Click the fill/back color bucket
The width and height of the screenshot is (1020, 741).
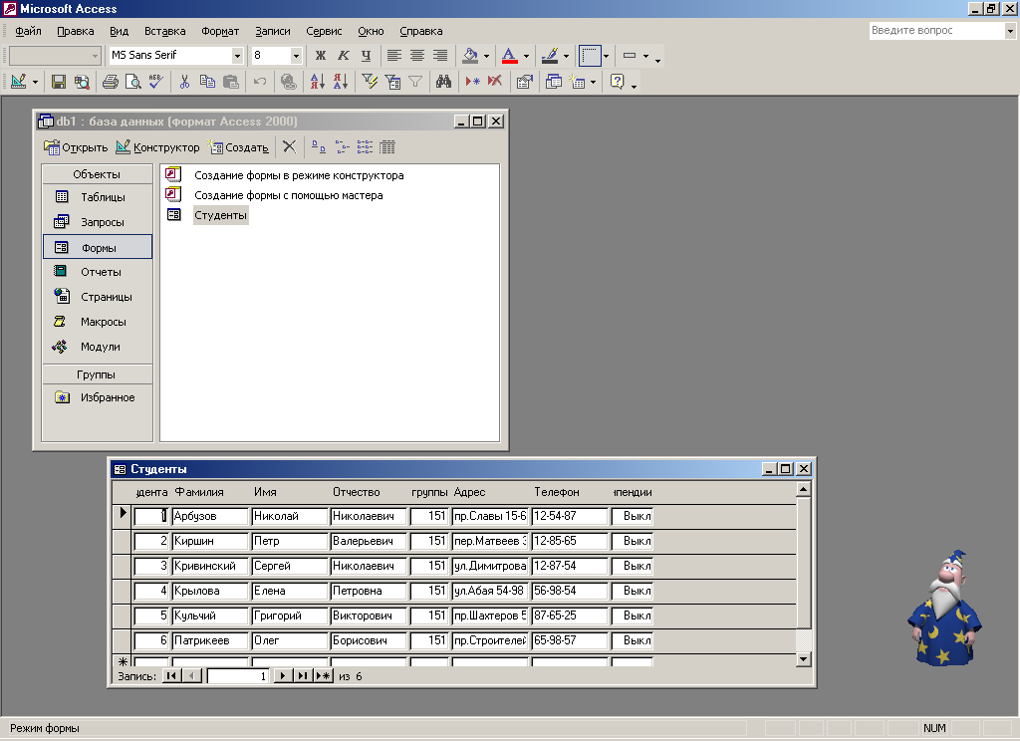[x=470, y=56]
